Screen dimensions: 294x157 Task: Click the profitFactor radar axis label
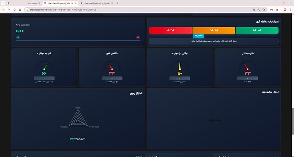(94, 127)
